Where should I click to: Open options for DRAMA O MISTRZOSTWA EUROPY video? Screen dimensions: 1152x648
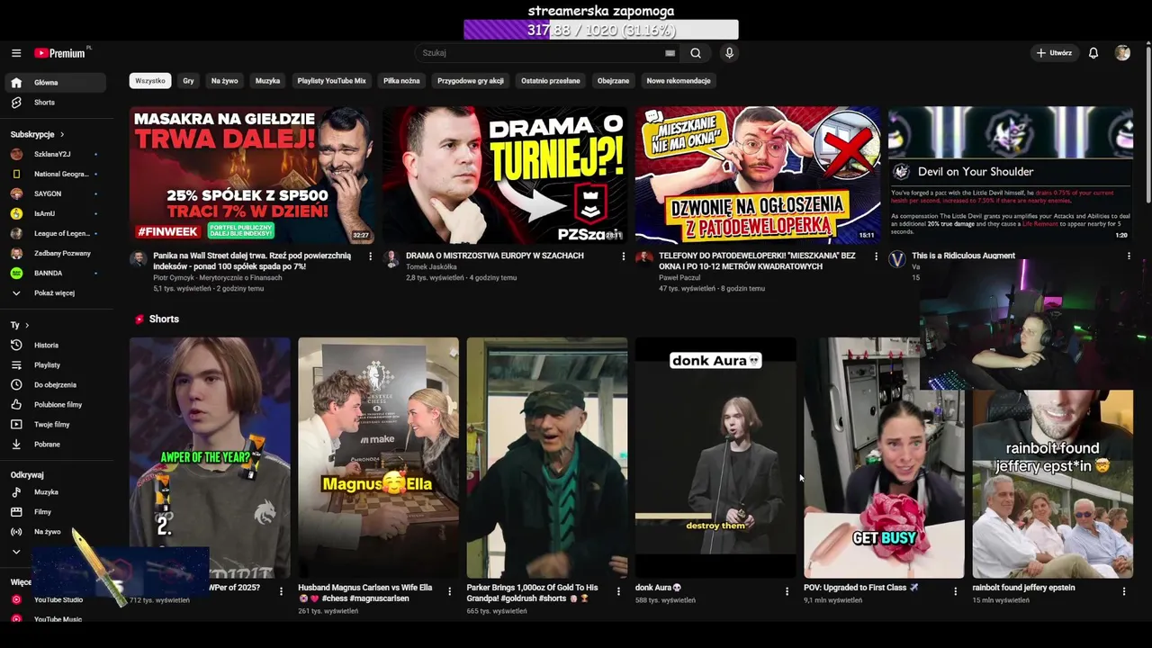[x=623, y=256]
